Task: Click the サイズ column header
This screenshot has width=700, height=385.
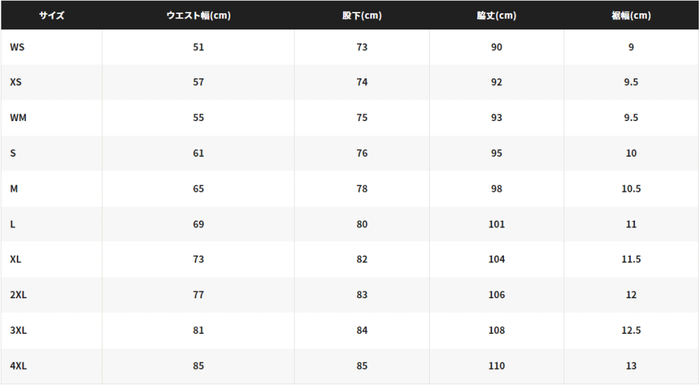Action: coord(51,15)
